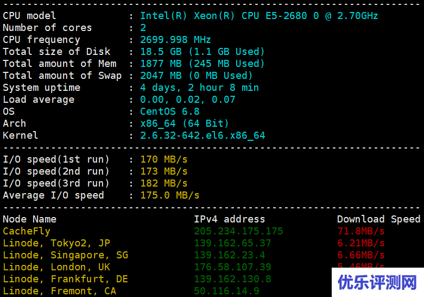424x297 pixels.
Task: Select the first run I/O speed 170 MB/s
Action: pyautogui.click(x=163, y=159)
